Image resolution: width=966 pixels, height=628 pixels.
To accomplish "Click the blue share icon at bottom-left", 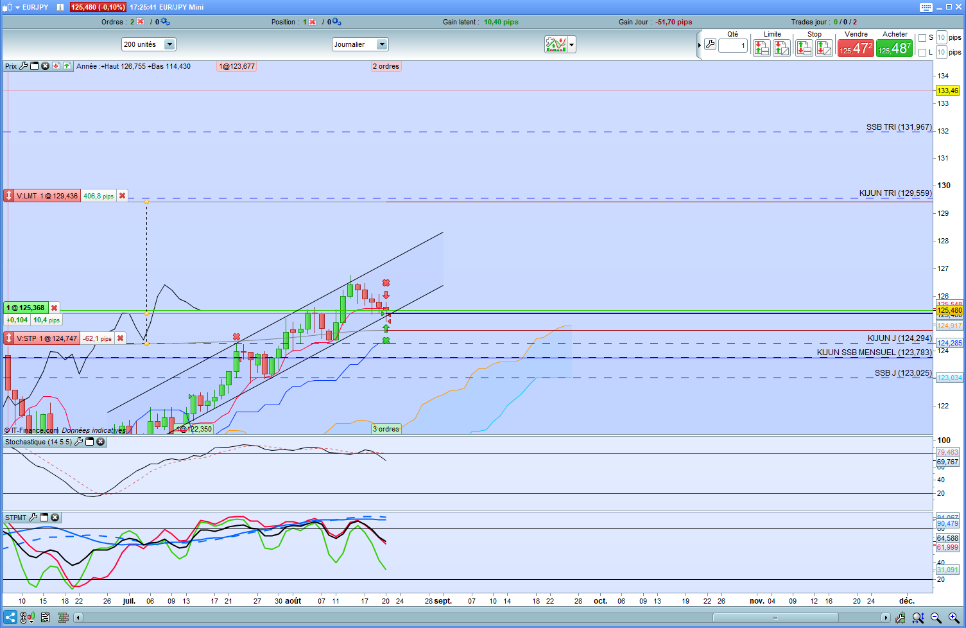I will tap(10, 618).
